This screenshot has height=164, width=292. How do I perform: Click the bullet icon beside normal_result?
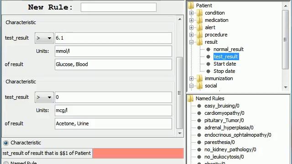pos(209,49)
